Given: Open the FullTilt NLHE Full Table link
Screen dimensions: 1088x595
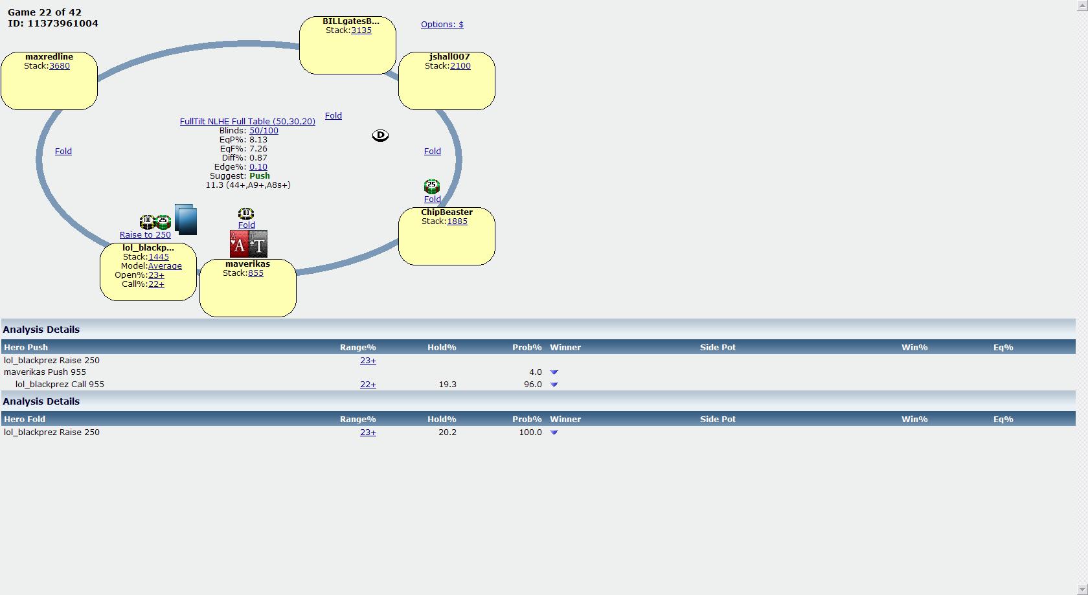Looking at the screenshot, I should (247, 122).
